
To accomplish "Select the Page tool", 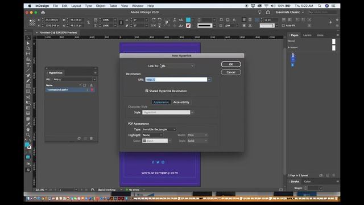I will click(x=28, y=48).
